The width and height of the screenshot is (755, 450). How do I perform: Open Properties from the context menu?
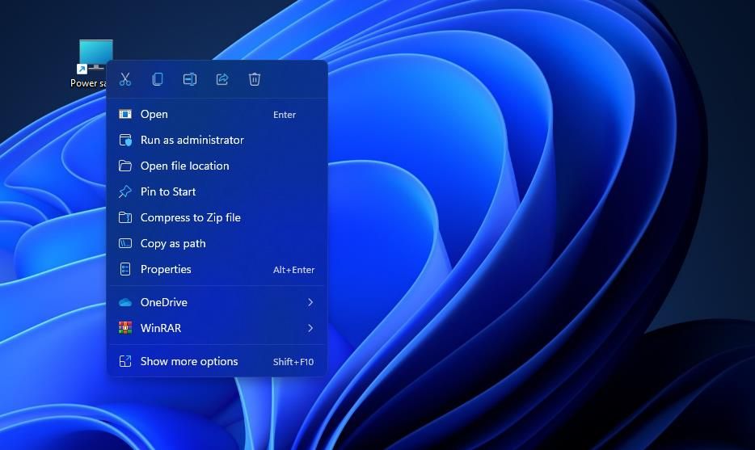coord(217,270)
